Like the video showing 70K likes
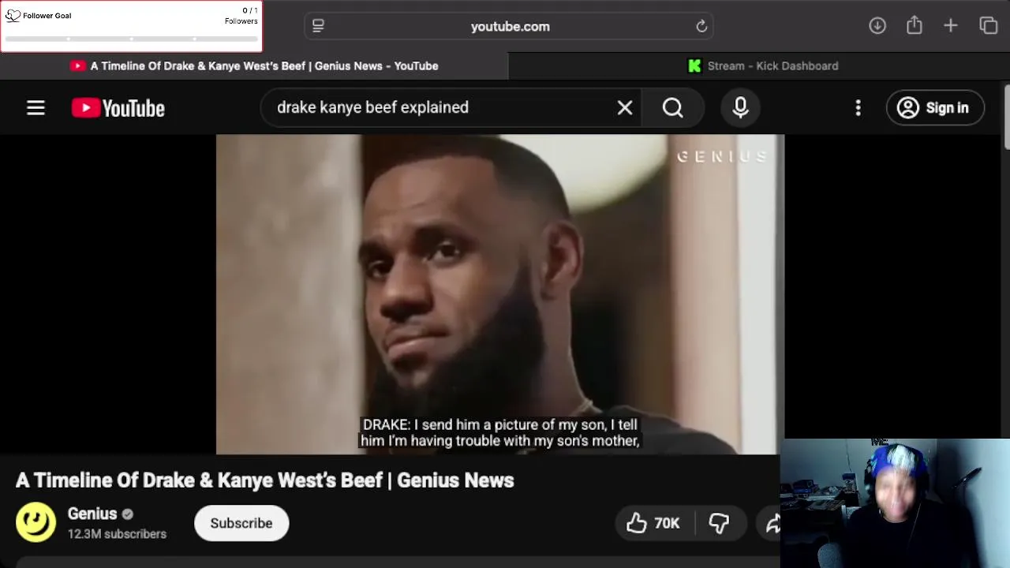The width and height of the screenshot is (1010, 568). pos(653,523)
